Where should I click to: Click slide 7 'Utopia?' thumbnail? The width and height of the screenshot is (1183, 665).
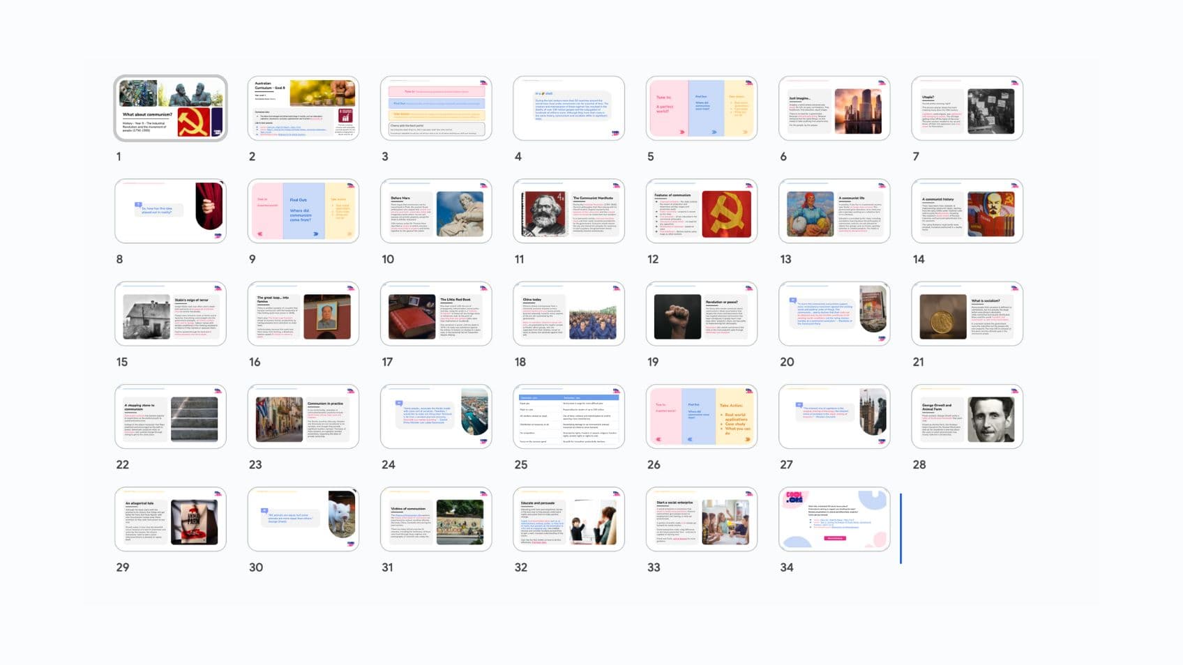click(x=967, y=109)
